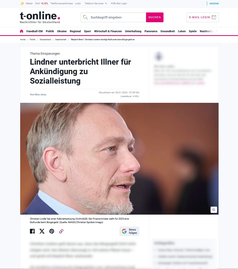Image resolution: width=238 pixels, height=269 pixels.
Task: Copy article link via chain icon
Action: tap(61, 231)
